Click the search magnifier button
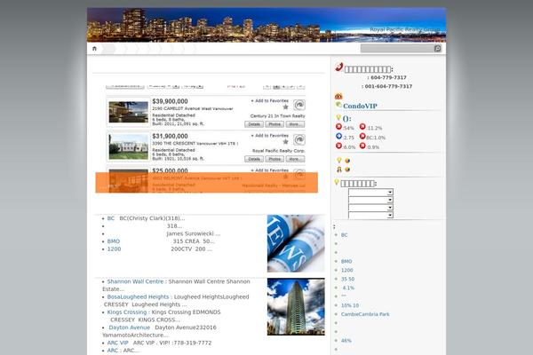533x355 pixels. coord(437,49)
